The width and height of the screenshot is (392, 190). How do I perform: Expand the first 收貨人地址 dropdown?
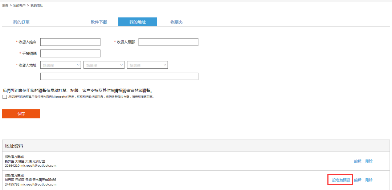tap(60, 65)
